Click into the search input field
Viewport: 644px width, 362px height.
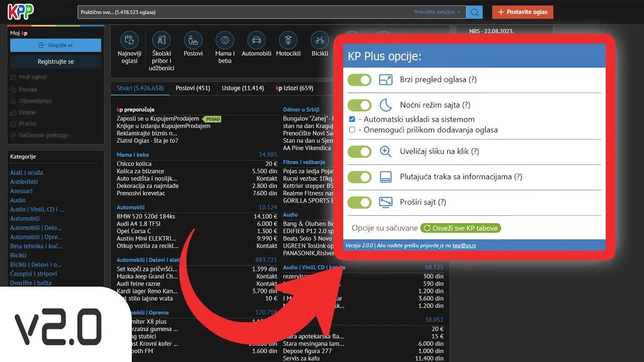[x=242, y=12]
